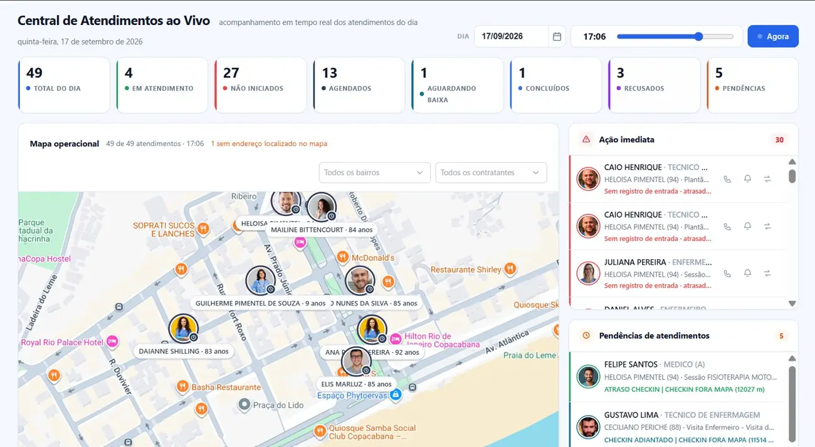Click the Pendências list scrollbar up arrow
Viewport: 815px width, 447px height.
pyautogui.click(x=792, y=359)
